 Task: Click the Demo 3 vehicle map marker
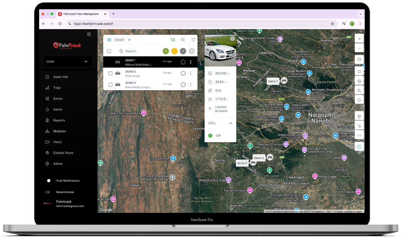coord(270,157)
